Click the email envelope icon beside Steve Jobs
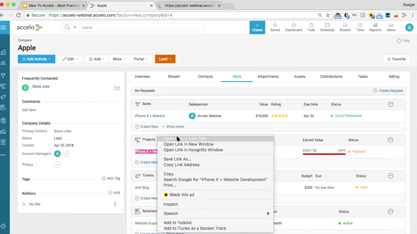417x234 pixels. pyautogui.click(x=117, y=88)
